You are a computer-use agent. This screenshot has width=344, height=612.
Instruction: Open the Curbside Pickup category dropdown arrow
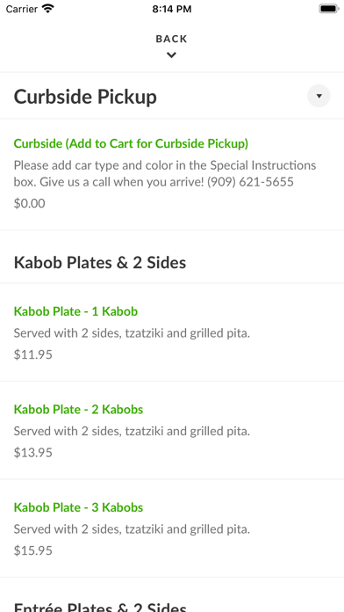point(319,96)
